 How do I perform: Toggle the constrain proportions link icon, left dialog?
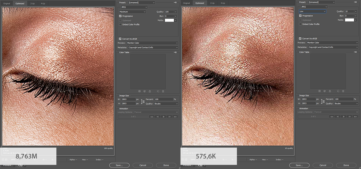click(x=143, y=101)
